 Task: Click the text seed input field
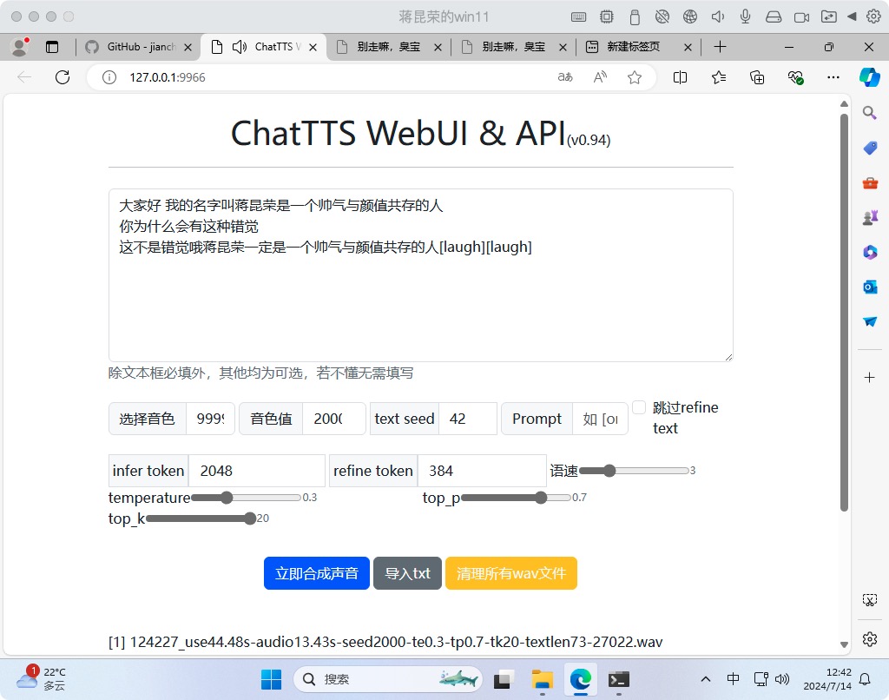pos(468,419)
